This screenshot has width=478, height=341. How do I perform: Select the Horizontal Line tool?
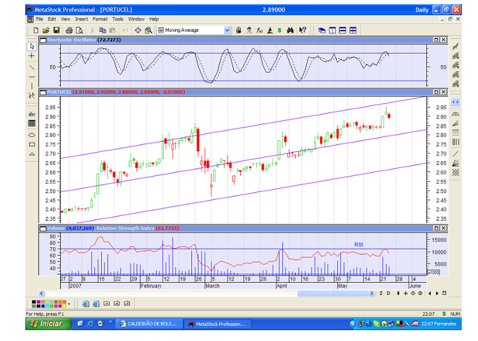pos(32,77)
